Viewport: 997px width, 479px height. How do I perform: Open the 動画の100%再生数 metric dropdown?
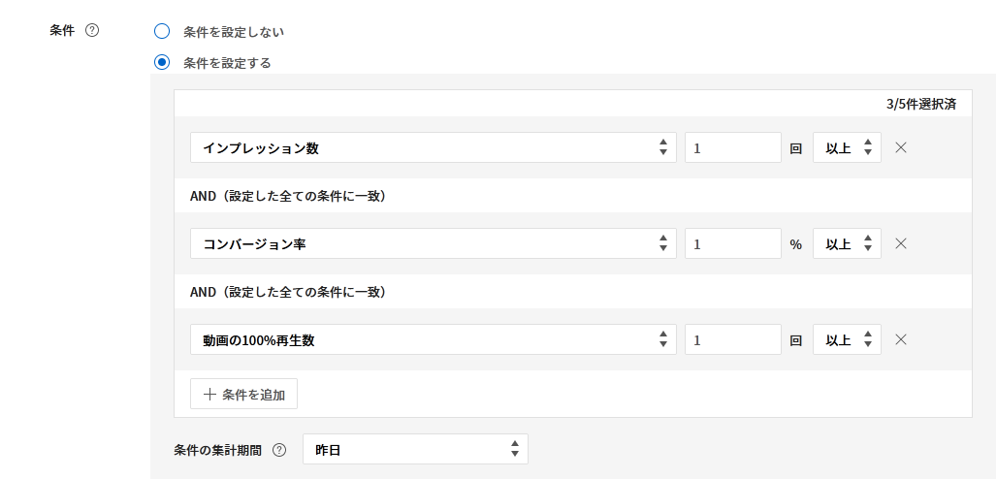[x=433, y=339]
